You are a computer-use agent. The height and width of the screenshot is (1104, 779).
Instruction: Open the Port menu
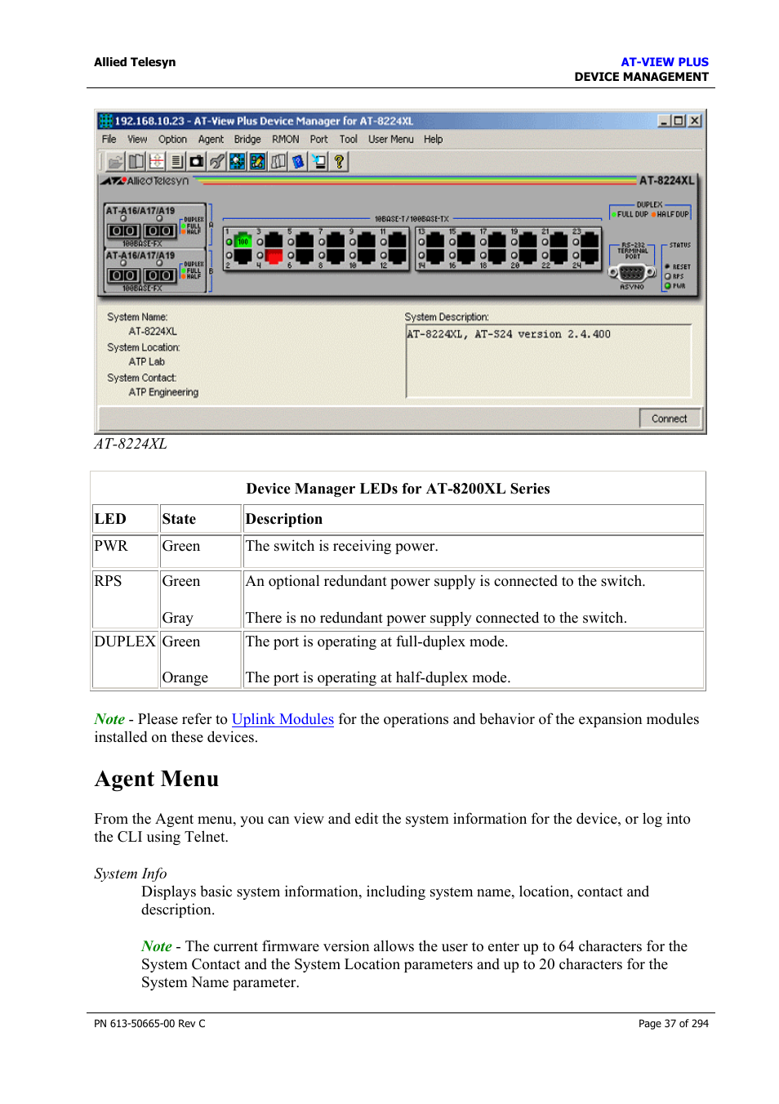(x=318, y=140)
